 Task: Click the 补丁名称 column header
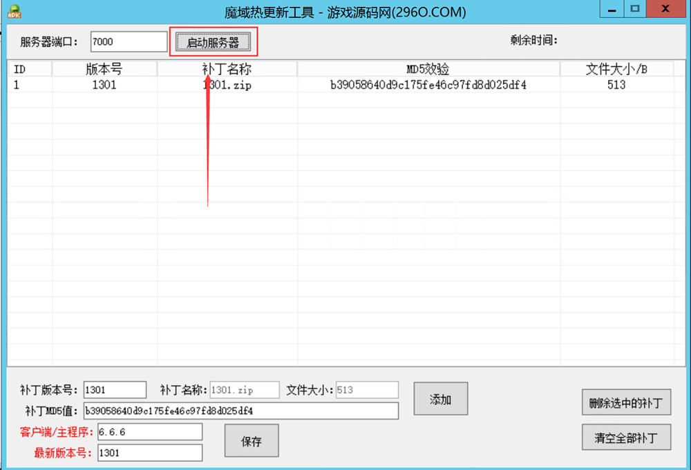227,69
